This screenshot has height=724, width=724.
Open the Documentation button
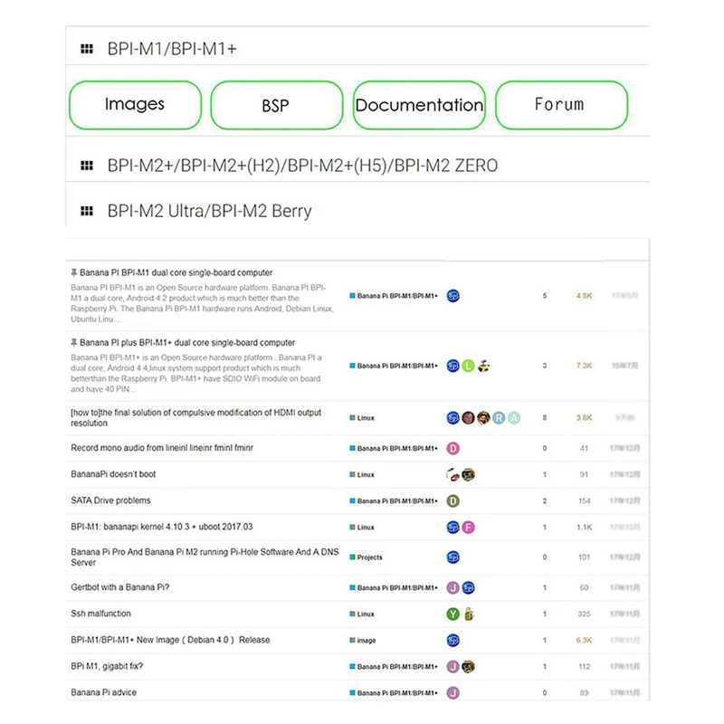tap(419, 105)
